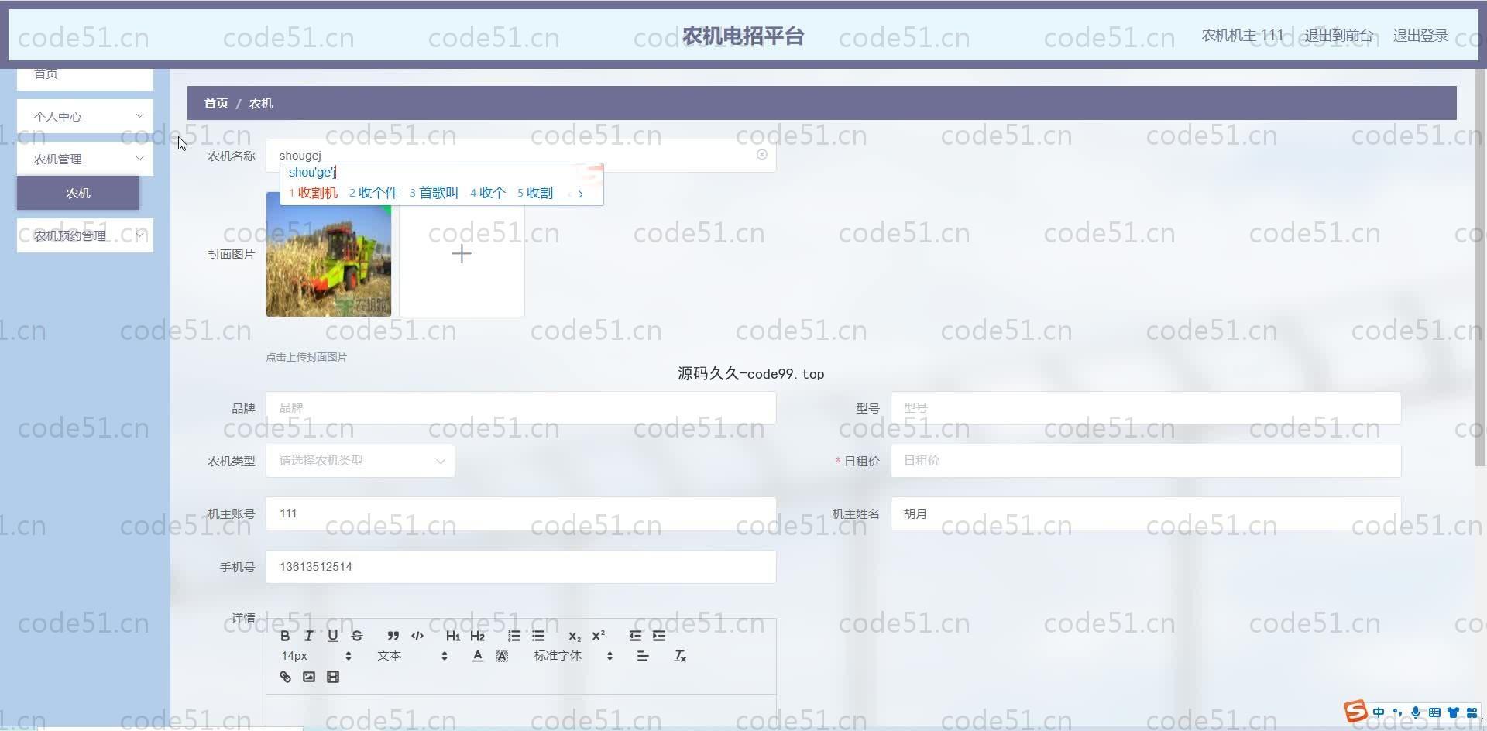Expand the 农机预约管理 sidebar menu

pyautogui.click(x=85, y=235)
